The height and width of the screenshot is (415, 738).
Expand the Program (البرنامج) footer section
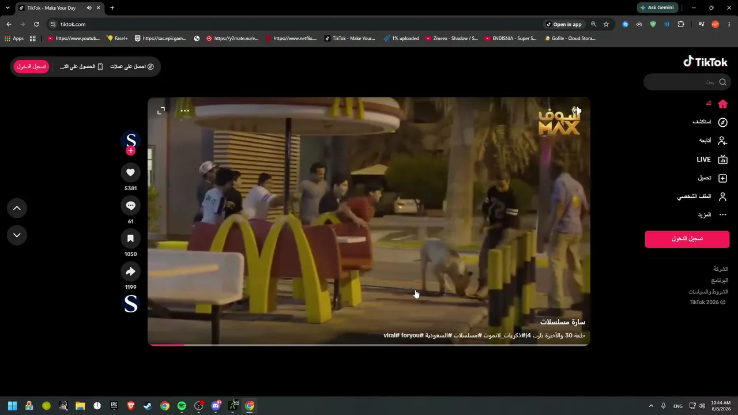[719, 281]
